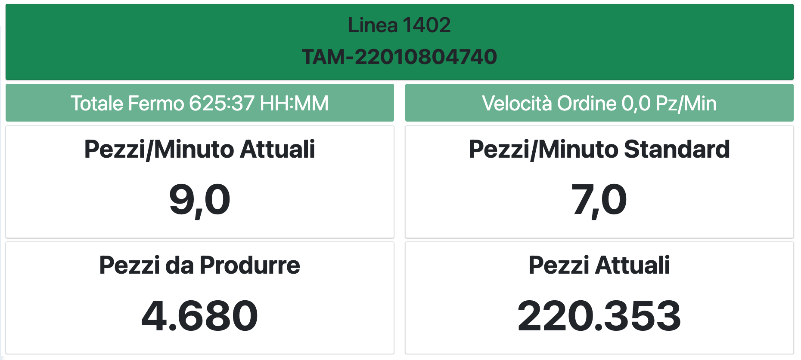Viewport: 801px width, 360px height.
Task: Click the Pezzi/Minuto Standard heading
Action: 599,149
